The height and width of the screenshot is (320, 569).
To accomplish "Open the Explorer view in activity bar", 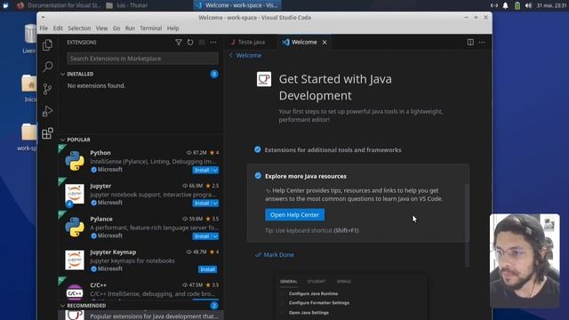I will coord(47,45).
